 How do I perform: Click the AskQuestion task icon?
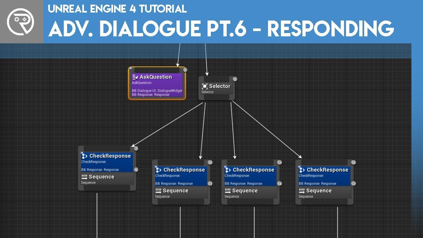pyautogui.click(x=135, y=77)
